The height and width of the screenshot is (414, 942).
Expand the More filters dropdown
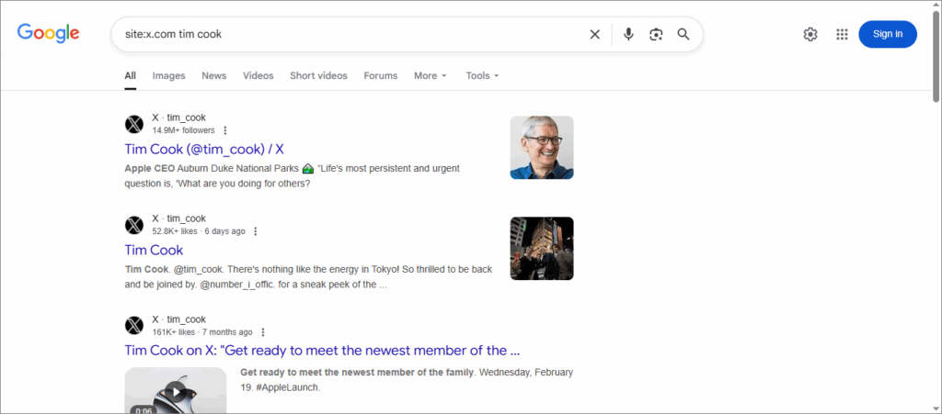tap(430, 75)
